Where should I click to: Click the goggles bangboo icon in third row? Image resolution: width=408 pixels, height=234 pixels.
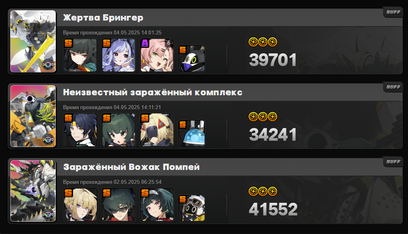pos(192,208)
